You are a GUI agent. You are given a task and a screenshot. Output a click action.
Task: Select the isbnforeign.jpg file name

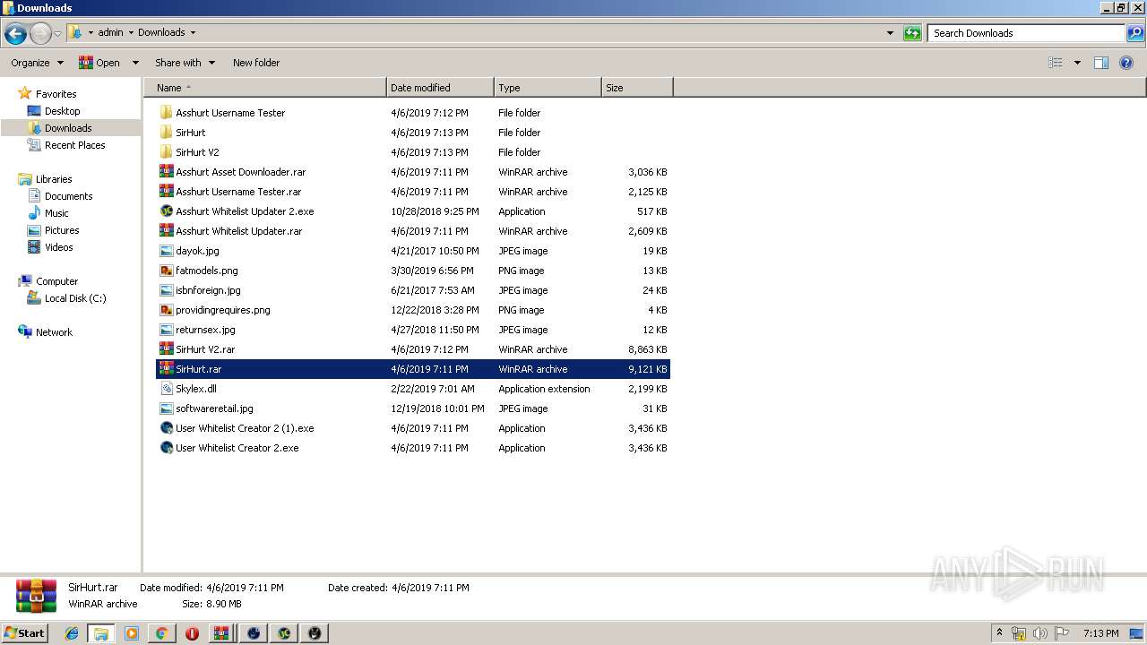(208, 290)
